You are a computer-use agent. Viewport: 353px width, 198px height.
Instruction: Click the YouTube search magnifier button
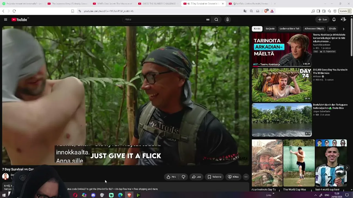point(216,20)
